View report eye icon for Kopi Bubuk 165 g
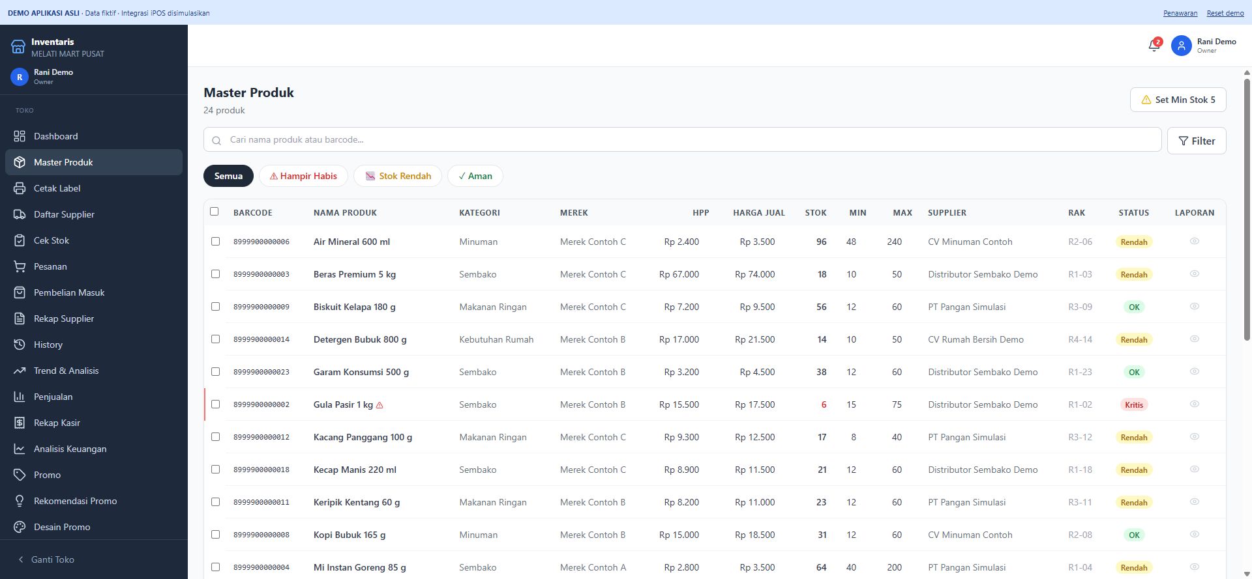Image resolution: width=1252 pixels, height=579 pixels. [x=1195, y=534]
